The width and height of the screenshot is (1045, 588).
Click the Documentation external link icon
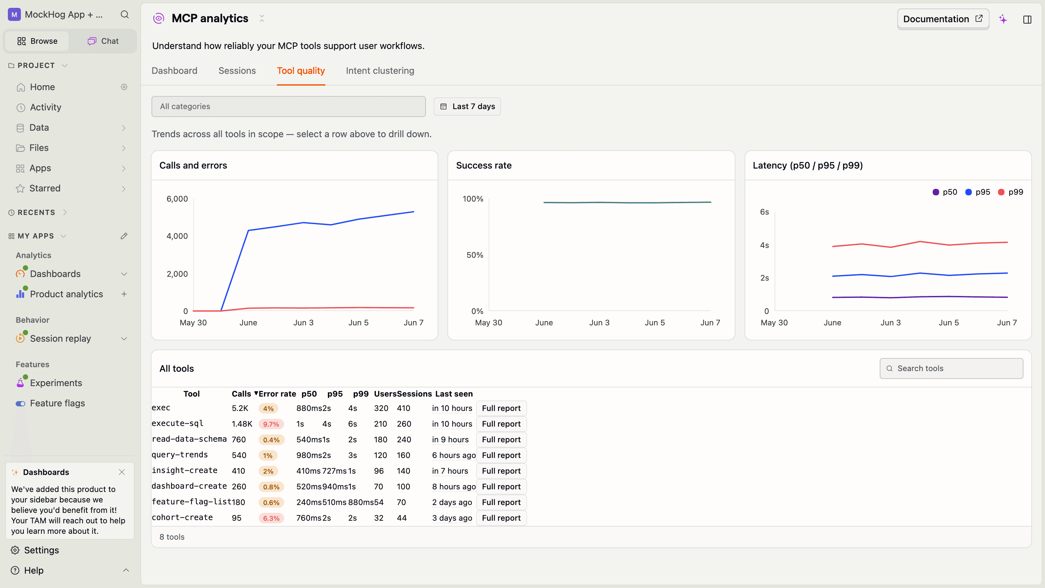pyautogui.click(x=979, y=19)
